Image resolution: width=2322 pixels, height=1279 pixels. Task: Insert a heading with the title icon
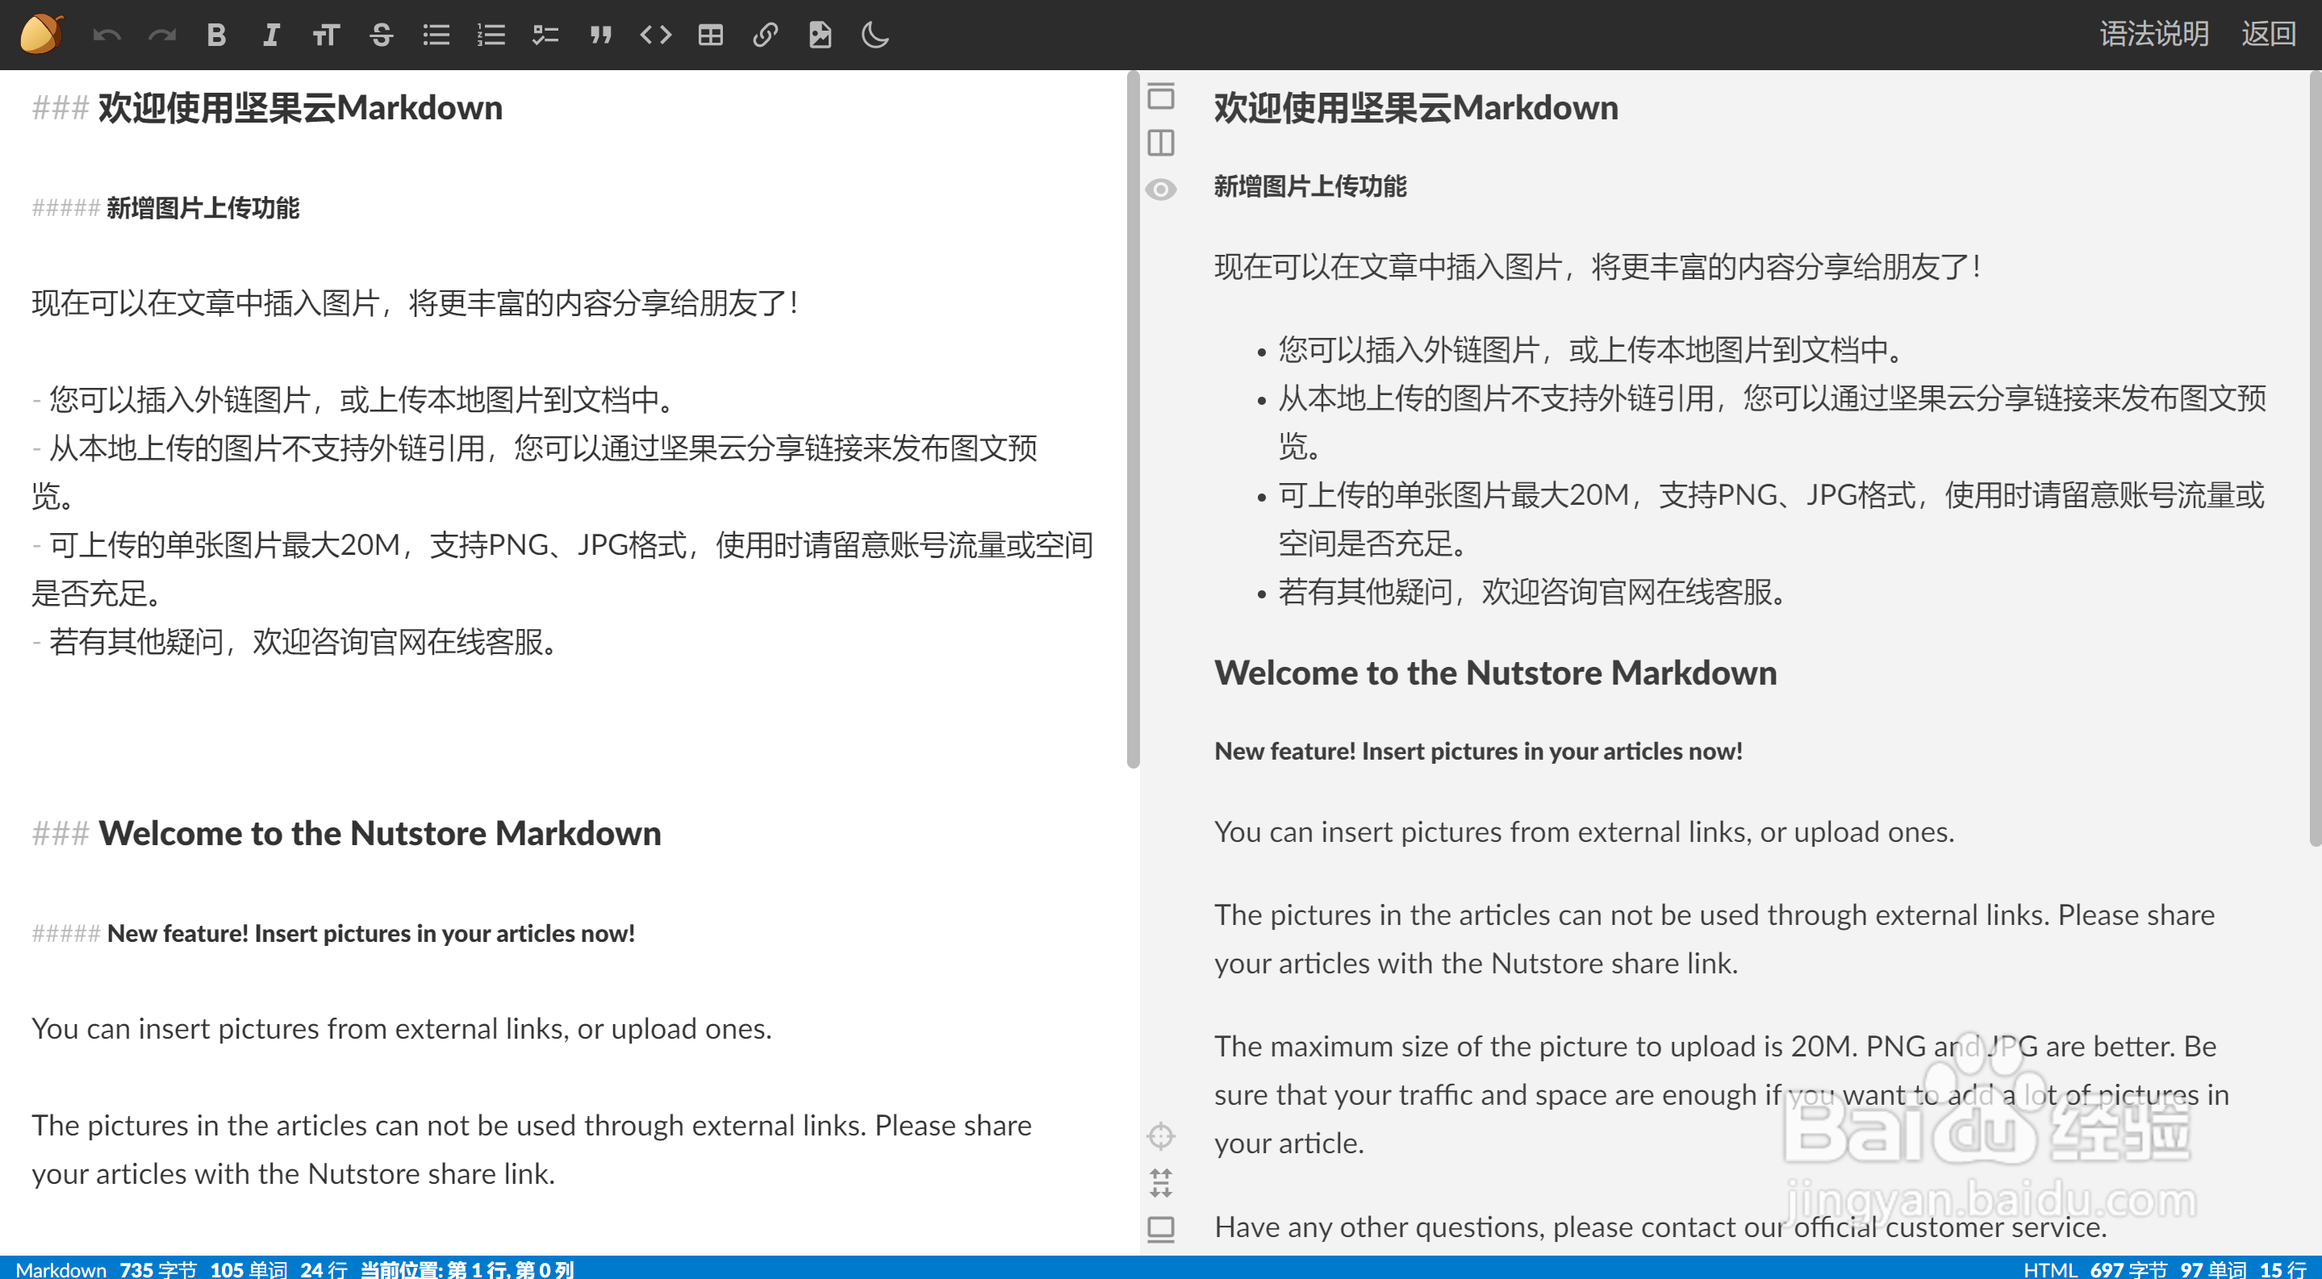[325, 35]
